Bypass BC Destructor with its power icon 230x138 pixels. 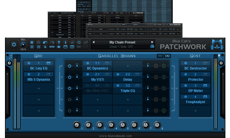click(x=186, y=63)
